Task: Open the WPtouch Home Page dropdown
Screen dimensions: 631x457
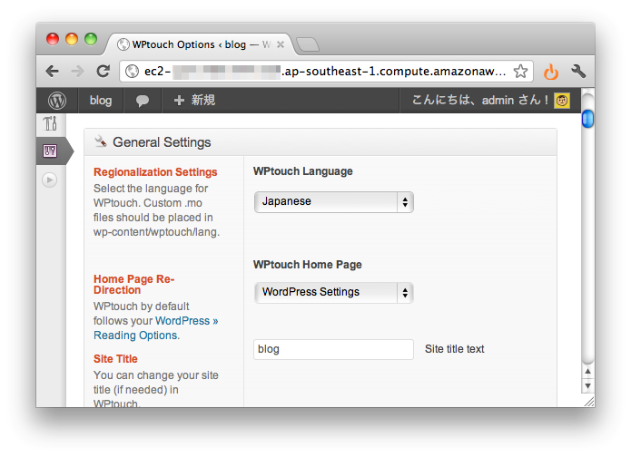Action: tap(333, 293)
